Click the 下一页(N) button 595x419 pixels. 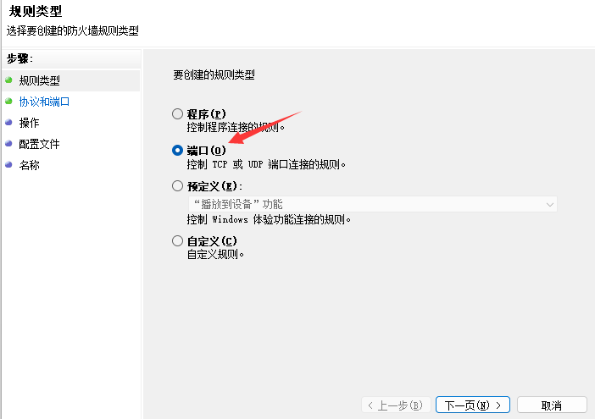(x=473, y=405)
